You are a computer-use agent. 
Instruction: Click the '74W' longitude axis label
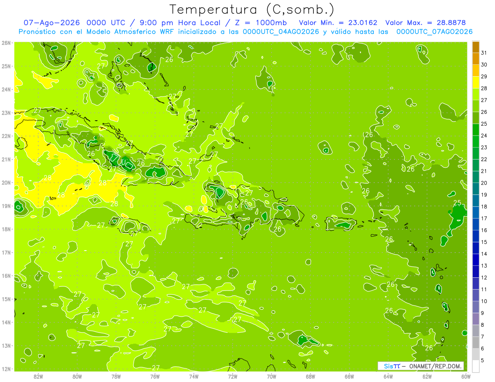[194, 377]
